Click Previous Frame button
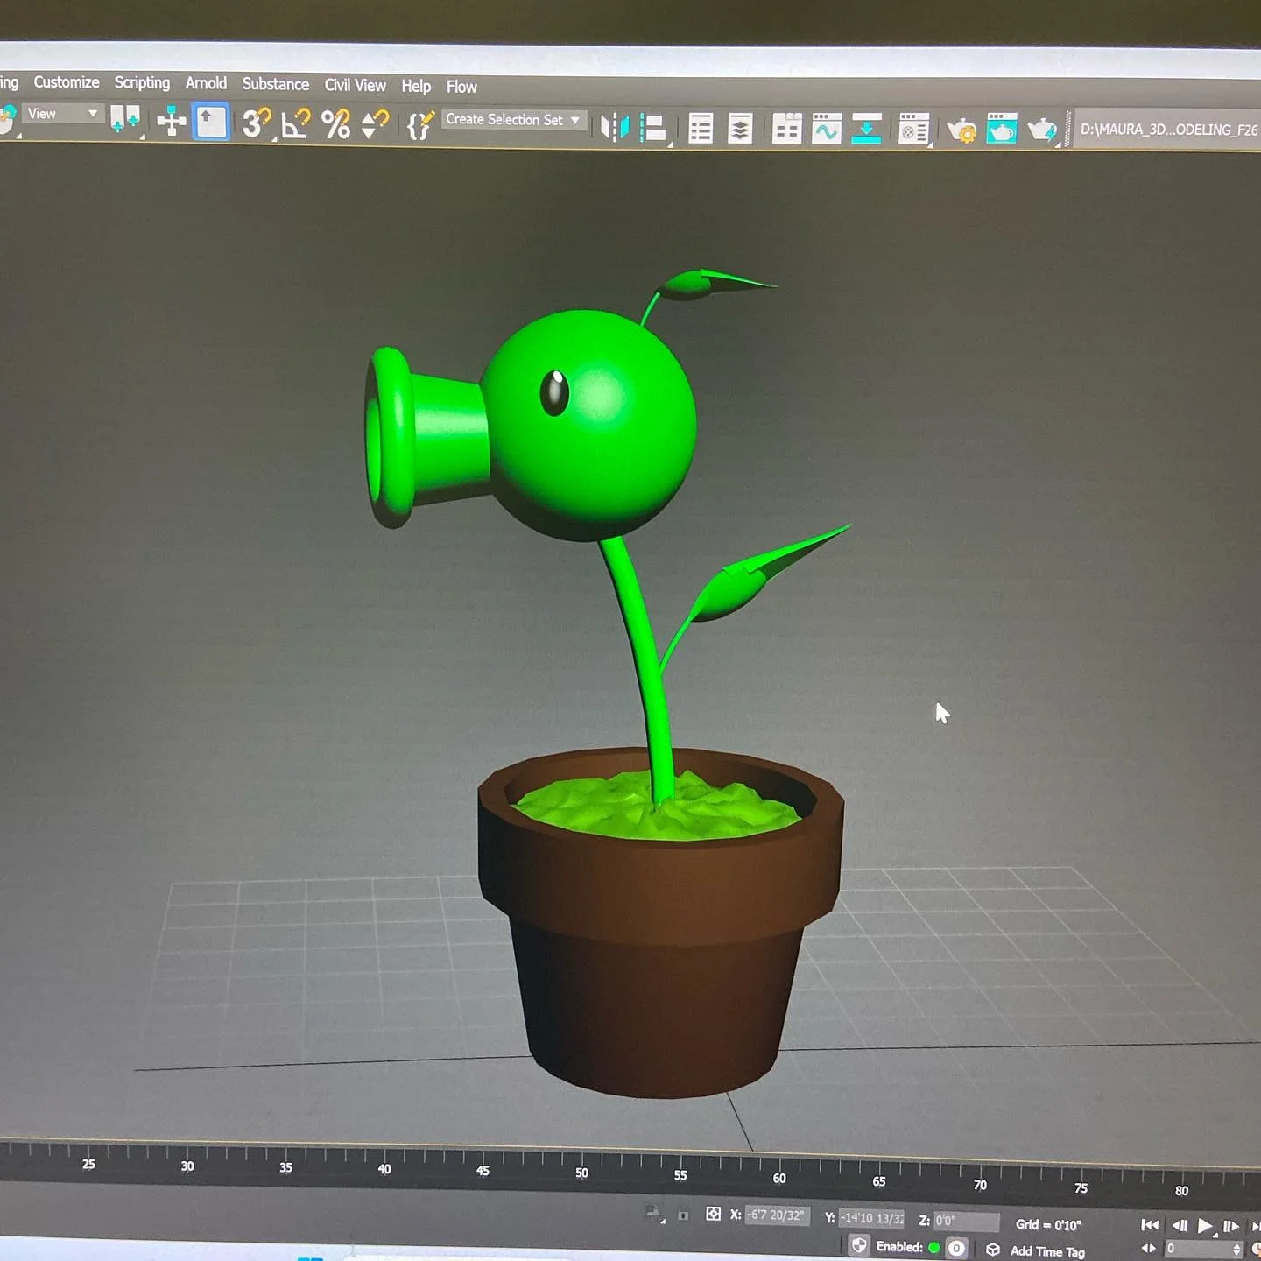The width and height of the screenshot is (1261, 1261). point(1180,1226)
